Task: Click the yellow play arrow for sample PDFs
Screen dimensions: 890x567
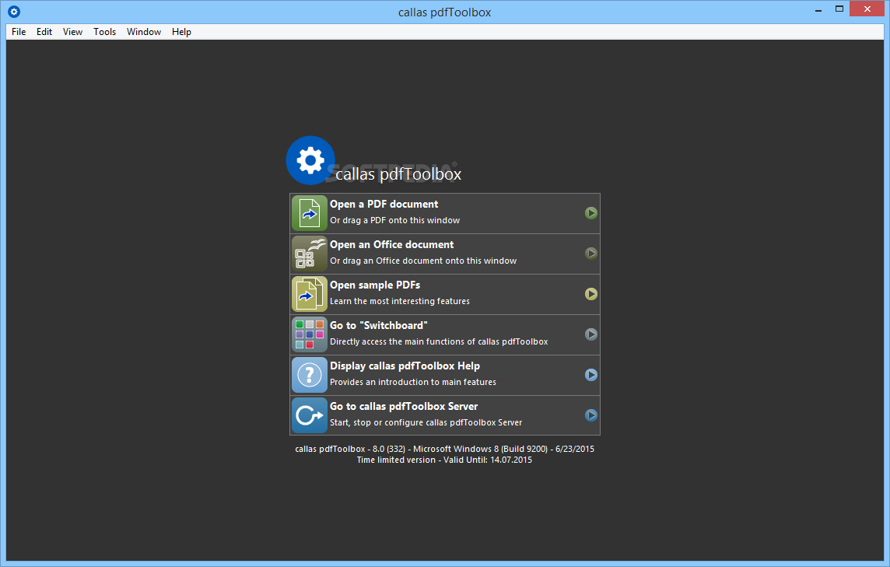Action: [591, 294]
